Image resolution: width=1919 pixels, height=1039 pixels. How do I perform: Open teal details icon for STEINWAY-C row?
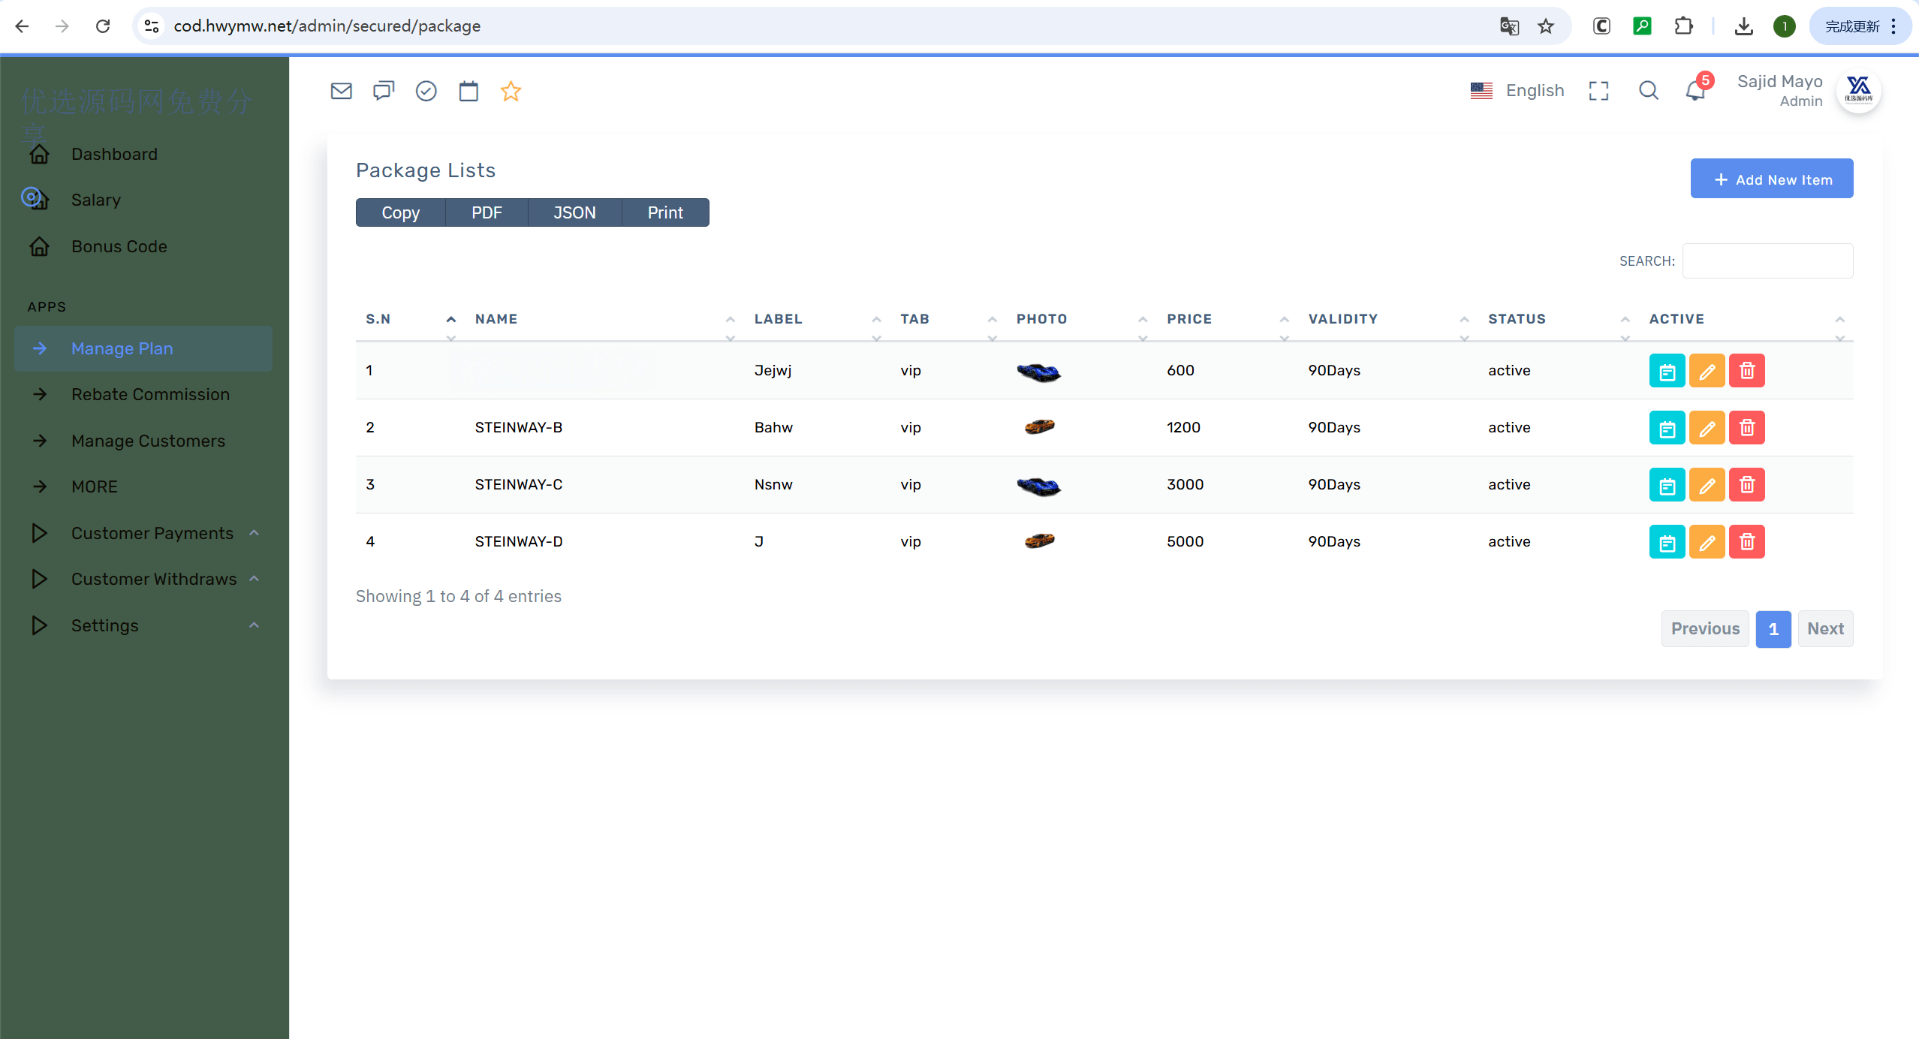point(1667,485)
